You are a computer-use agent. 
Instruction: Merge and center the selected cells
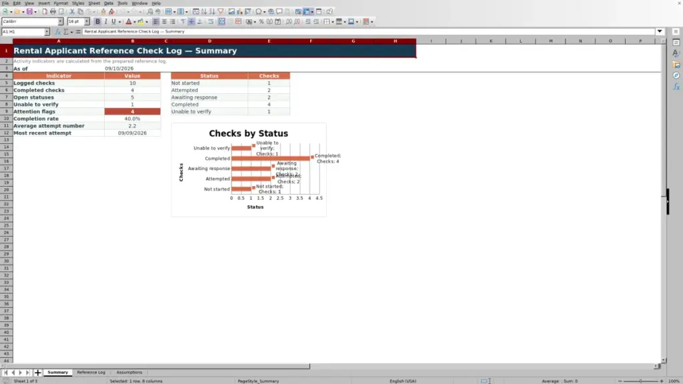221,21
